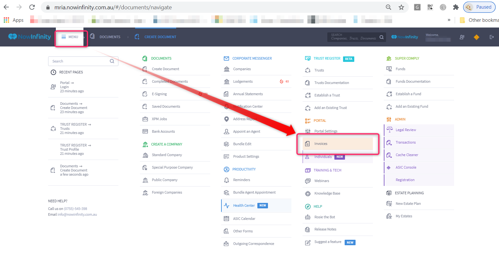Screen dimensions: 499x259
Task: Open Other Forms link
Action: coord(243,231)
